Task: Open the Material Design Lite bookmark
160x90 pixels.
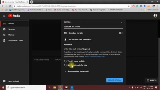Action: point(98,10)
